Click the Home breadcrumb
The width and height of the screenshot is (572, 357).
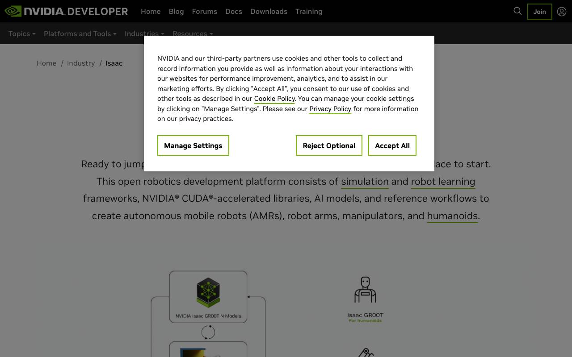(46, 63)
